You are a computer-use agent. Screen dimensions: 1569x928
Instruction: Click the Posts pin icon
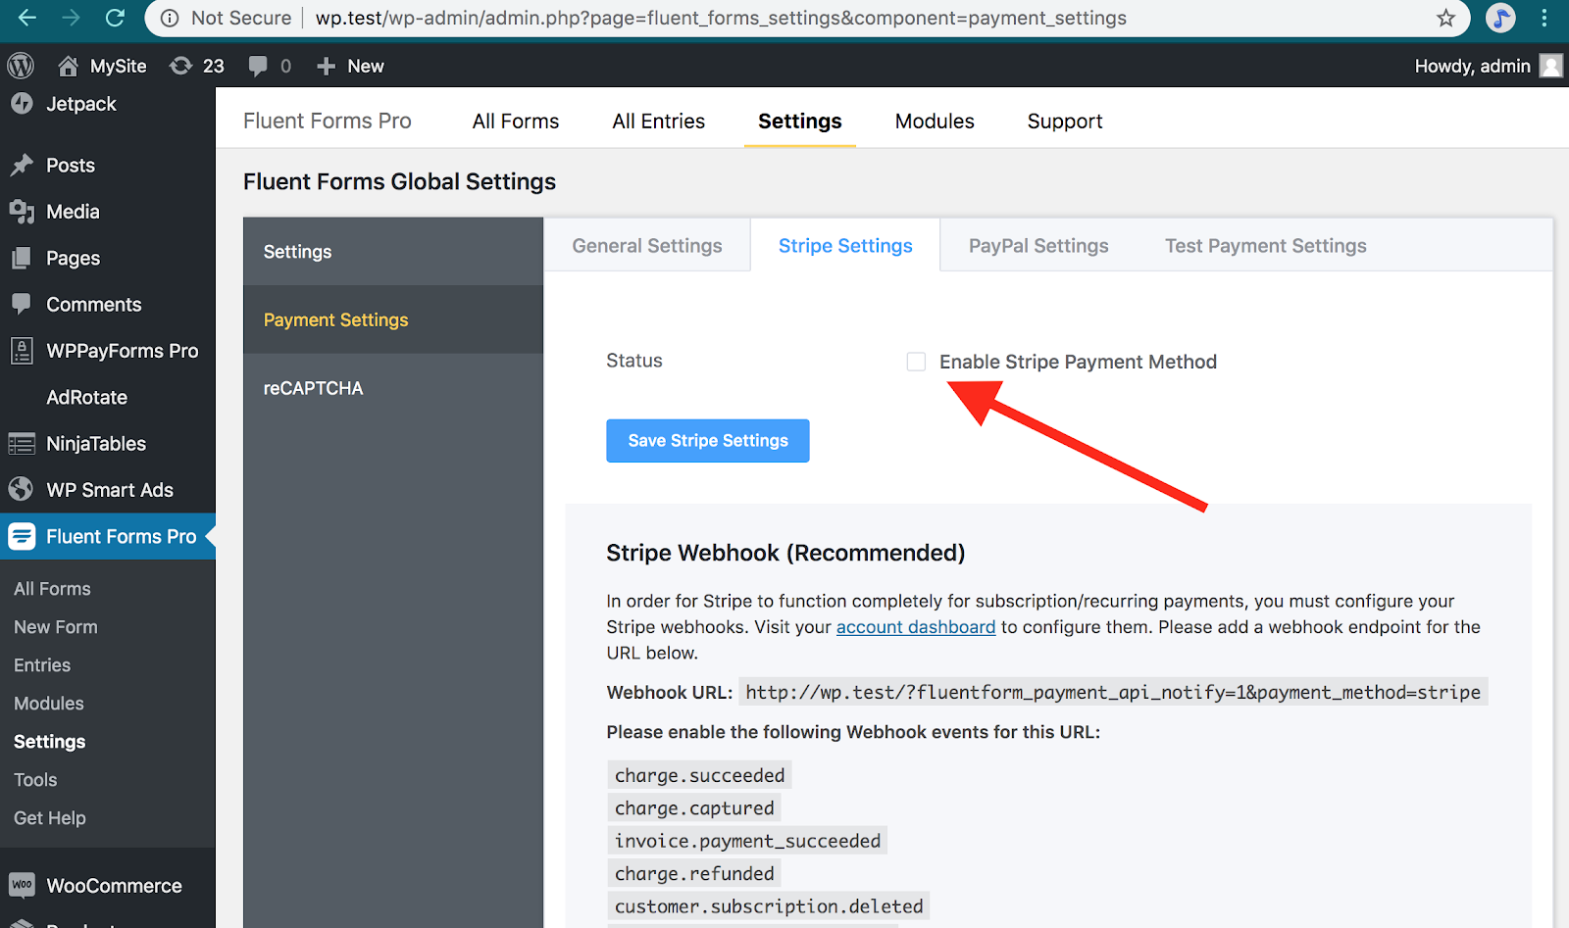click(x=22, y=165)
